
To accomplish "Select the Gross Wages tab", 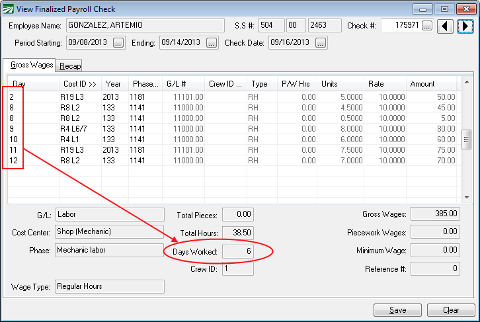I will click(30, 65).
